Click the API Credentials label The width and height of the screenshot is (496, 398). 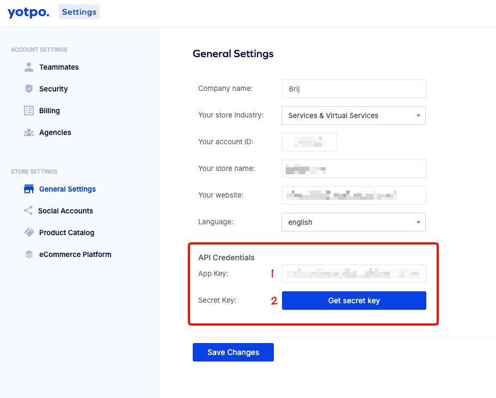tap(226, 258)
